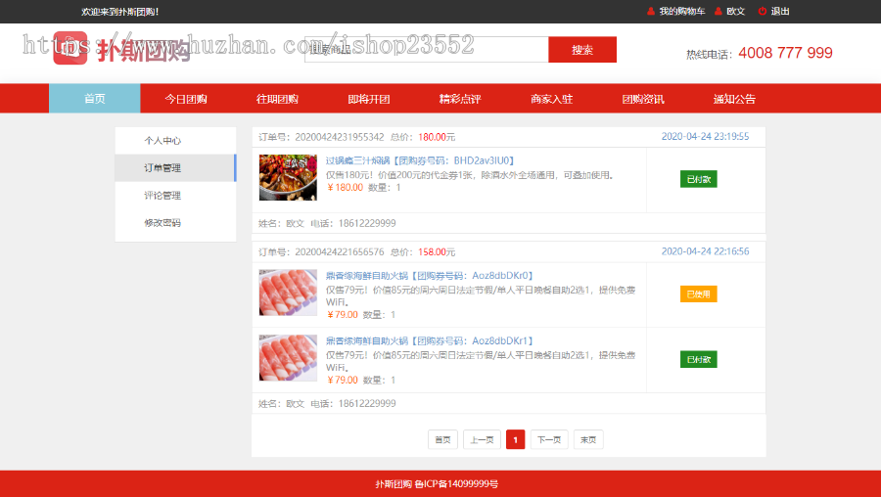The image size is (881, 497).
Task: Click the orange 已使用 status button
Action: coord(698,294)
